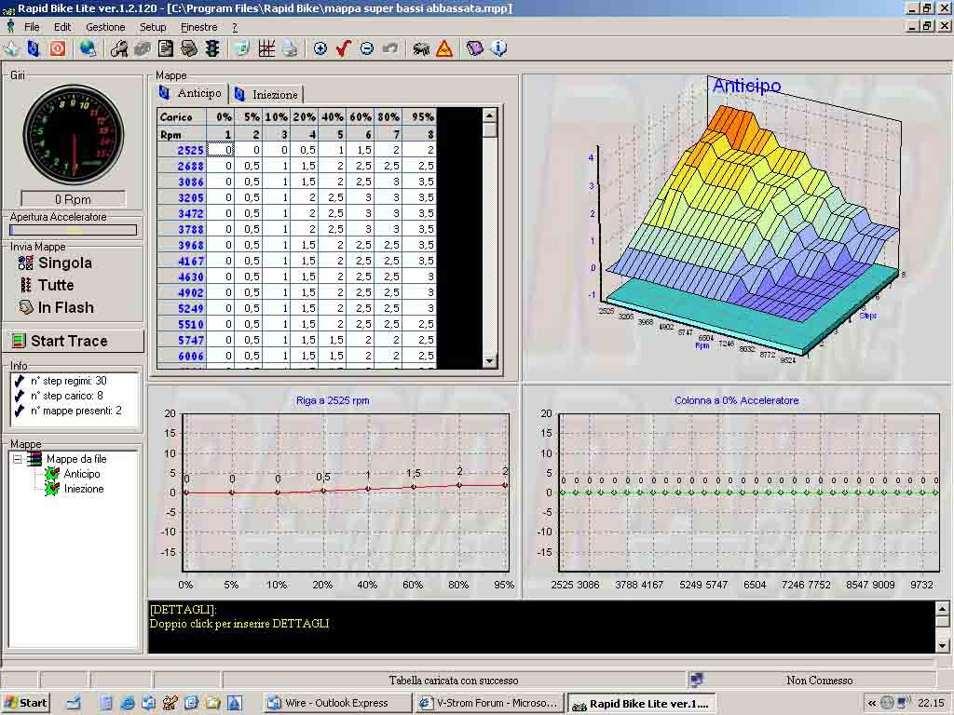Click the connection status icon in status bar
954x715 pixels.
(x=697, y=680)
